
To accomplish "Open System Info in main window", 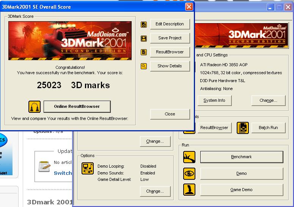I will click(x=214, y=101).
